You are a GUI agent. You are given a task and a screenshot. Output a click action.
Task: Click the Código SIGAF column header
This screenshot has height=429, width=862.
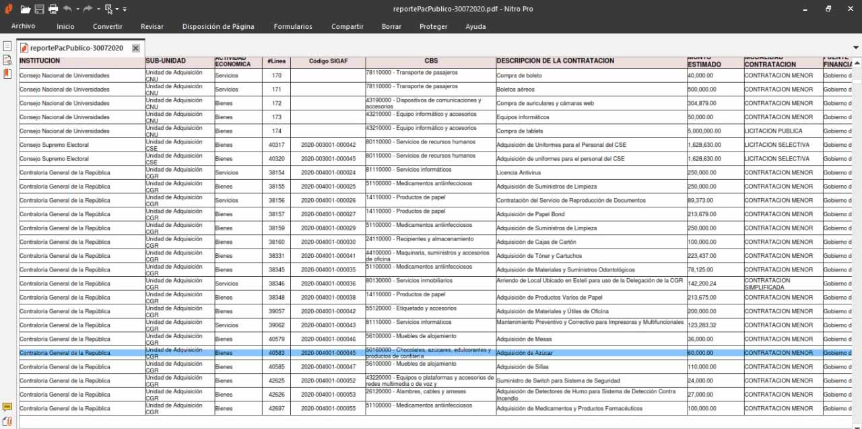[328, 61]
